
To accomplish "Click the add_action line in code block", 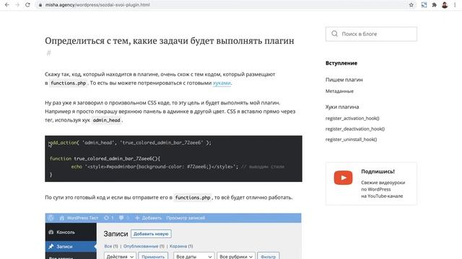I will [130, 142].
